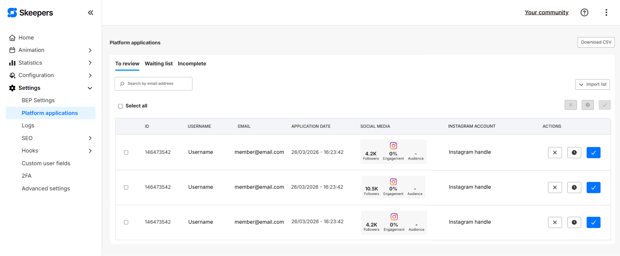Switch to the Waiting list tab
This screenshot has width=620, height=256.
click(159, 64)
